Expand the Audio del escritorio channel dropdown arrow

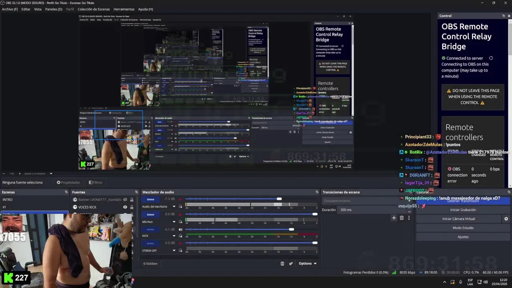click(x=174, y=207)
